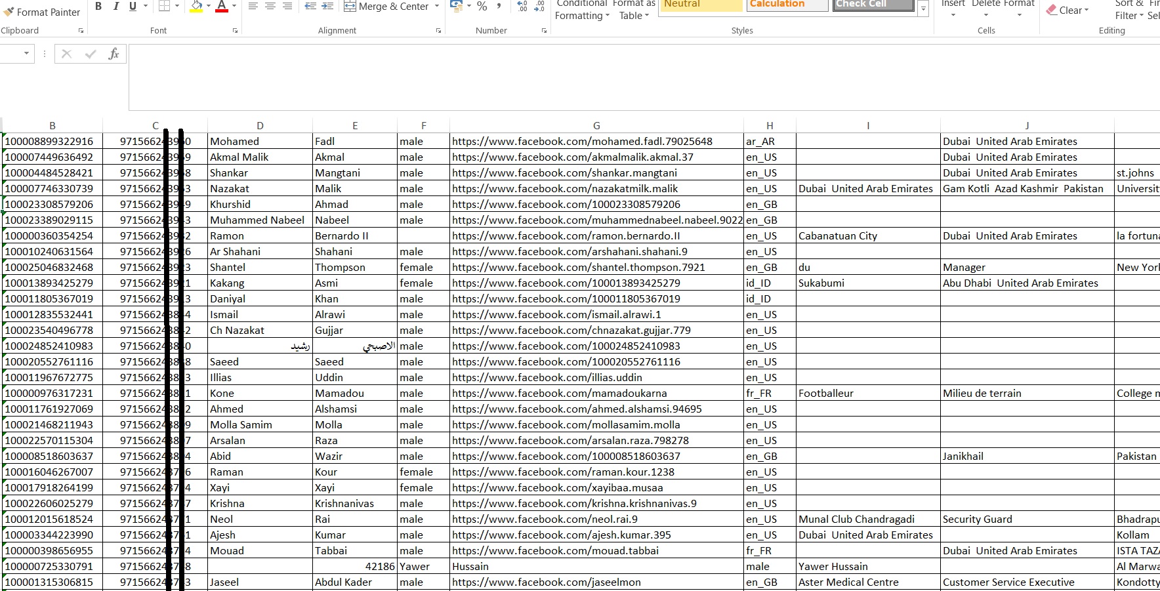Apply the yellow fill color

pyautogui.click(x=196, y=6)
